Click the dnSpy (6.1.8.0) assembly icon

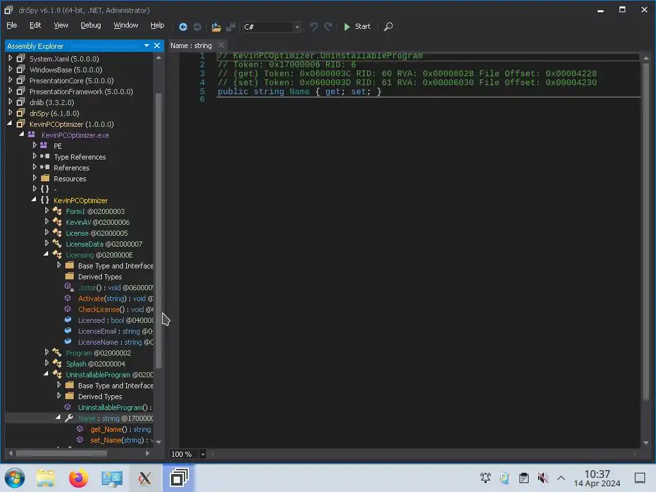(20, 113)
